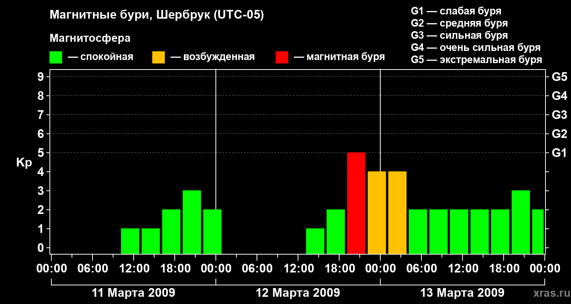The height and width of the screenshot is (304, 571).
Task: Select the green Kp 3 bar on 11 Марта
Action: [x=192, y=222]
